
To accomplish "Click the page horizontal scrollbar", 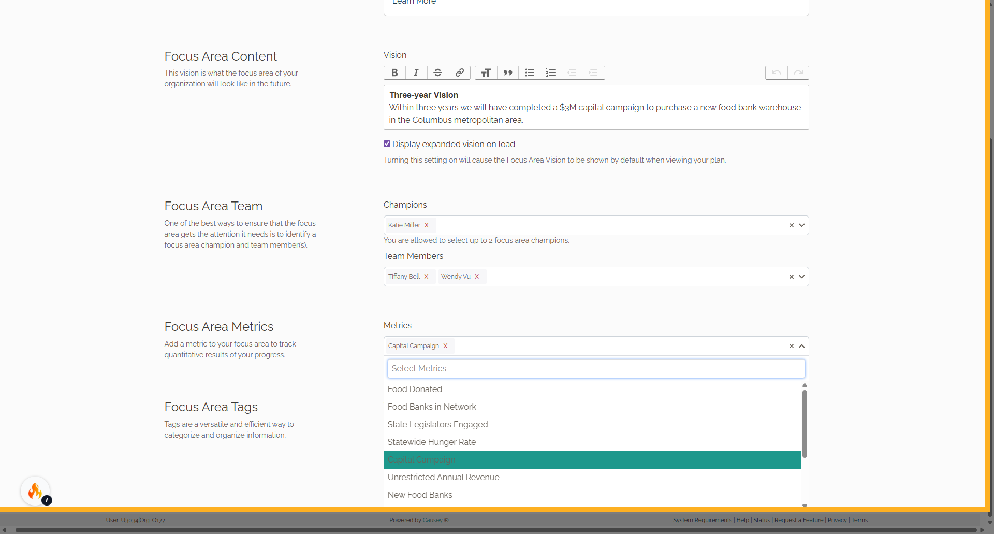I will point(496,530).
